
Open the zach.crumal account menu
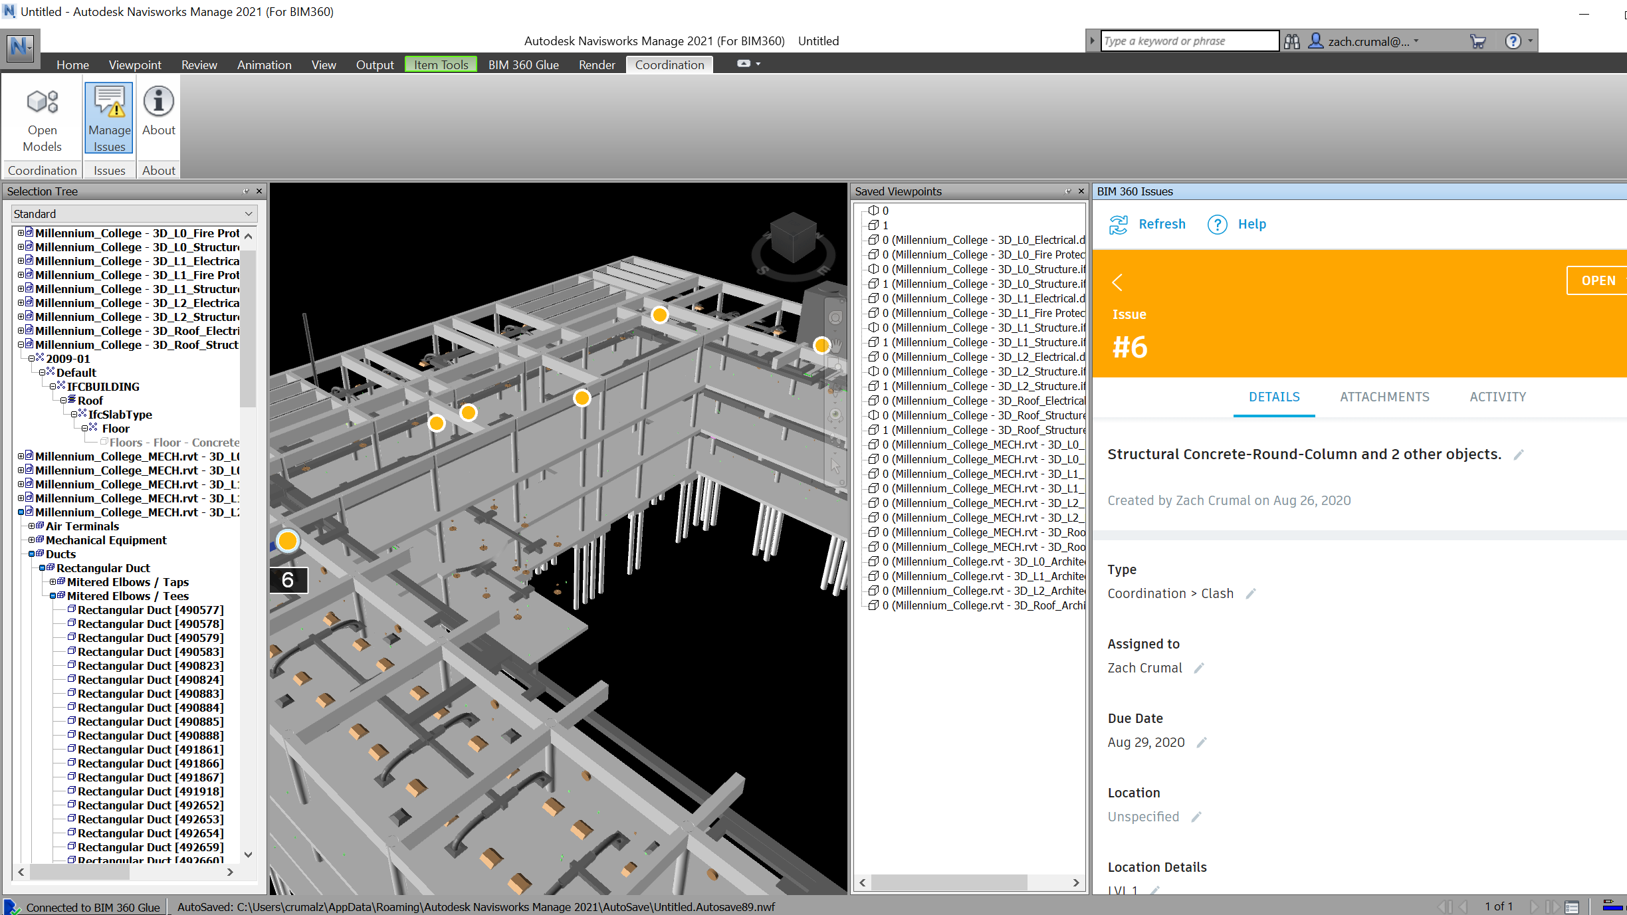(1368, 41)
